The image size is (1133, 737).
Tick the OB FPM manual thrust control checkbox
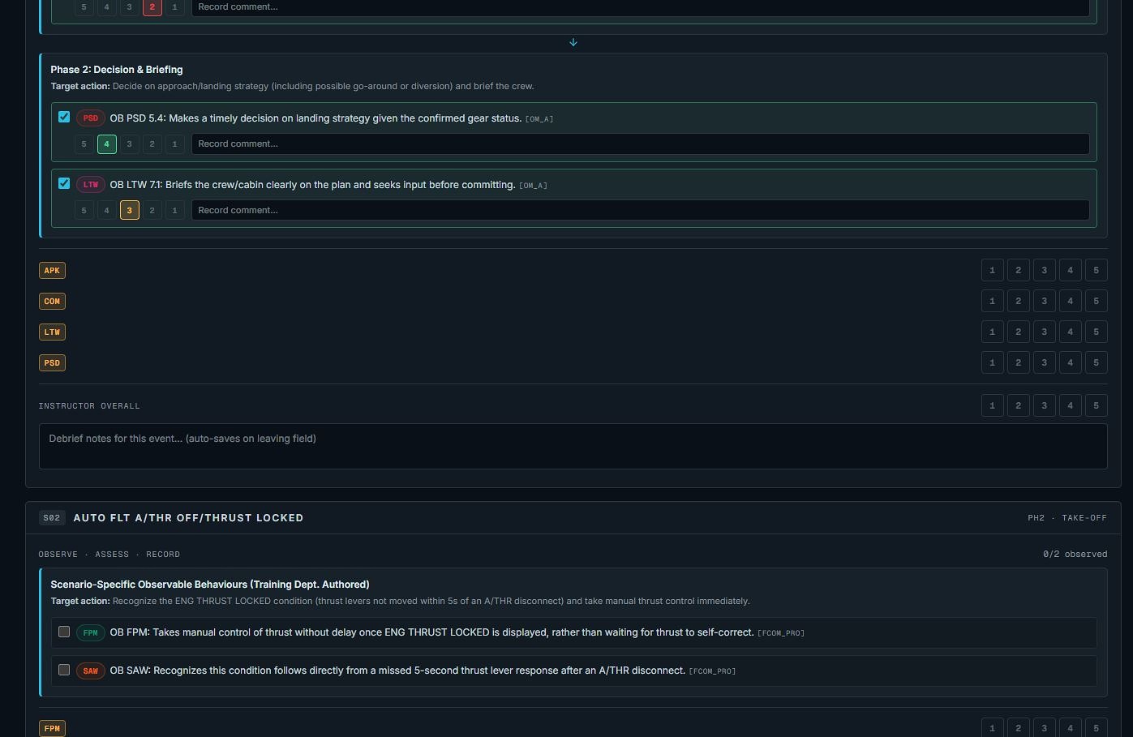[x=64, y=631]
